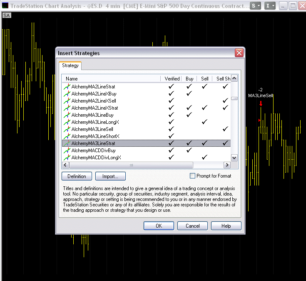The image size is (306, 281).
Task: Click the AlchemyMACDDivLongX strategy icon
Action: point(67,158)
